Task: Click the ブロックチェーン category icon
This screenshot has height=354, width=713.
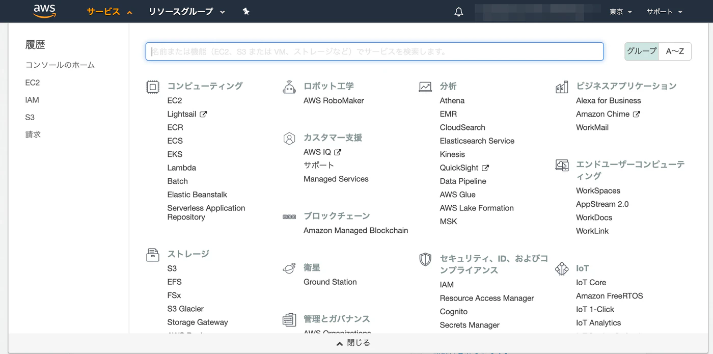Action: [289, 217]
